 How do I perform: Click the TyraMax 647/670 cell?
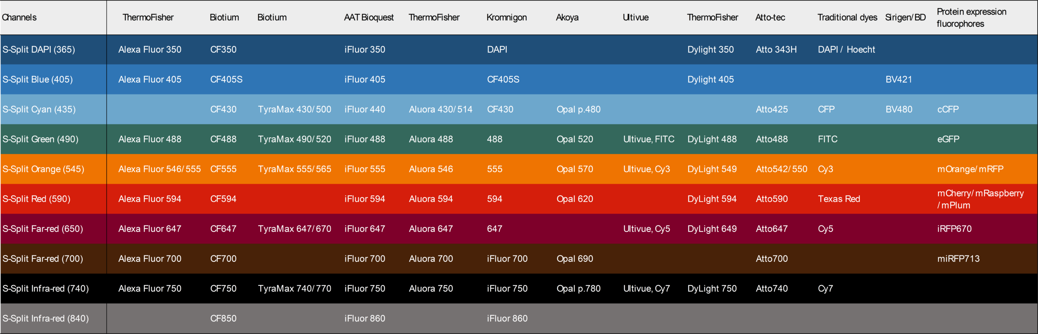(x=294, y=229)
